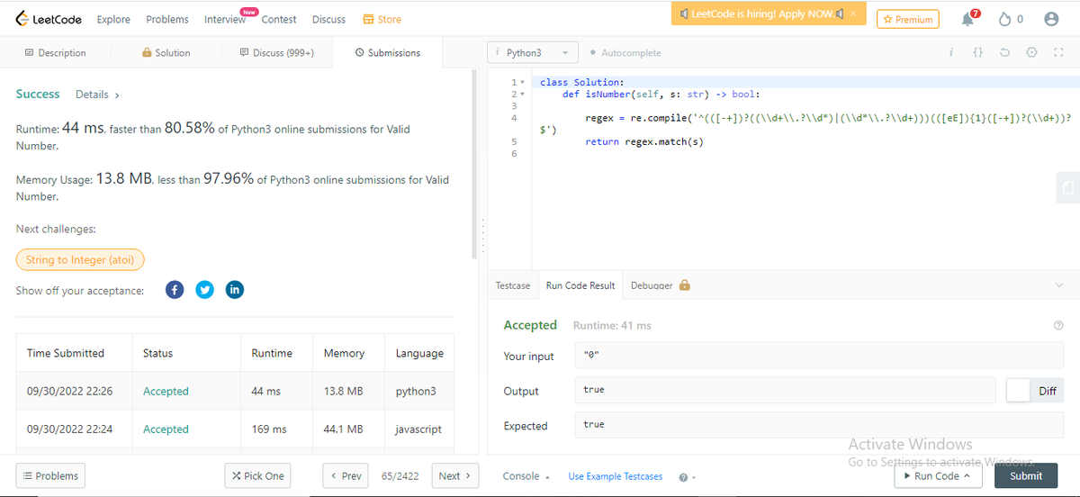
Task: Click the Output field
Action: [x=786, y=391]
